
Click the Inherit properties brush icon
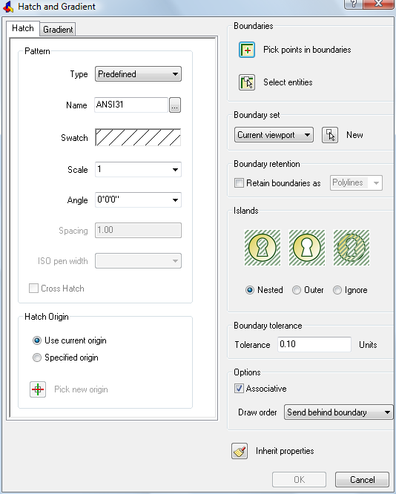pos(240,451)
